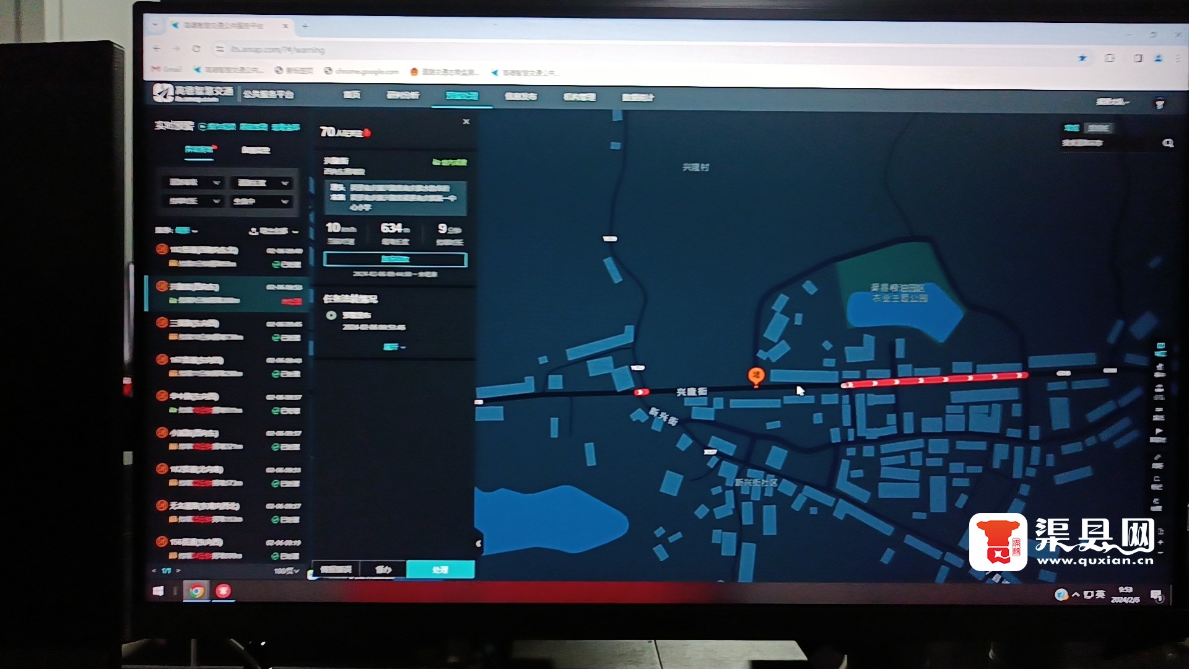This screenshot has width=1189, height=669.
Task: Click the orange alert marker on the map
Action: coord(756,376)
